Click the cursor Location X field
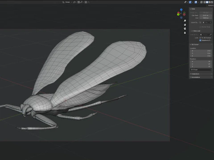Image resolution: width=214 pixels, height=160 pixels. [201, 51]
